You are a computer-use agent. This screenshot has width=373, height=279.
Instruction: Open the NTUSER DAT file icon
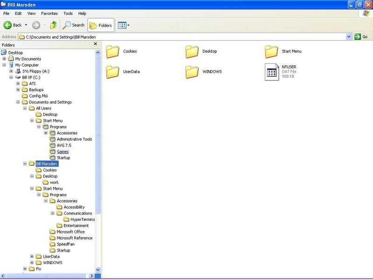click(272, 72)
